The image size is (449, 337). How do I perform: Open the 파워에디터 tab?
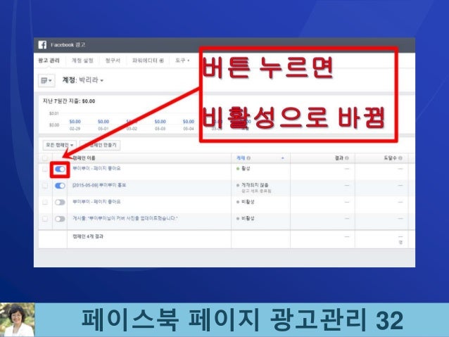pyautogui.click(x=148, y=61)
